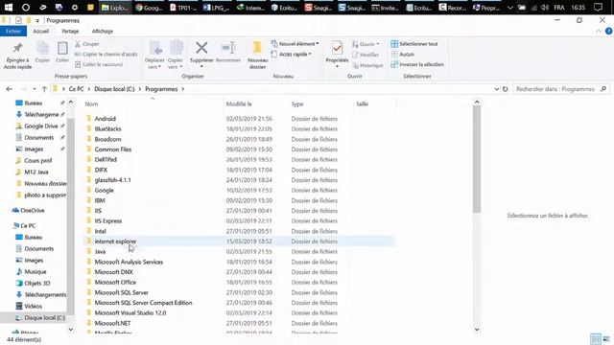Open Cours prof in navigation pane
The height and width of the screenshot is (345, 614).
tap(38, 160)
